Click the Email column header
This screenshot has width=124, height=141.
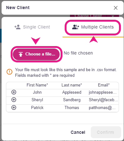pyautogui.click(x=104, y=85)
